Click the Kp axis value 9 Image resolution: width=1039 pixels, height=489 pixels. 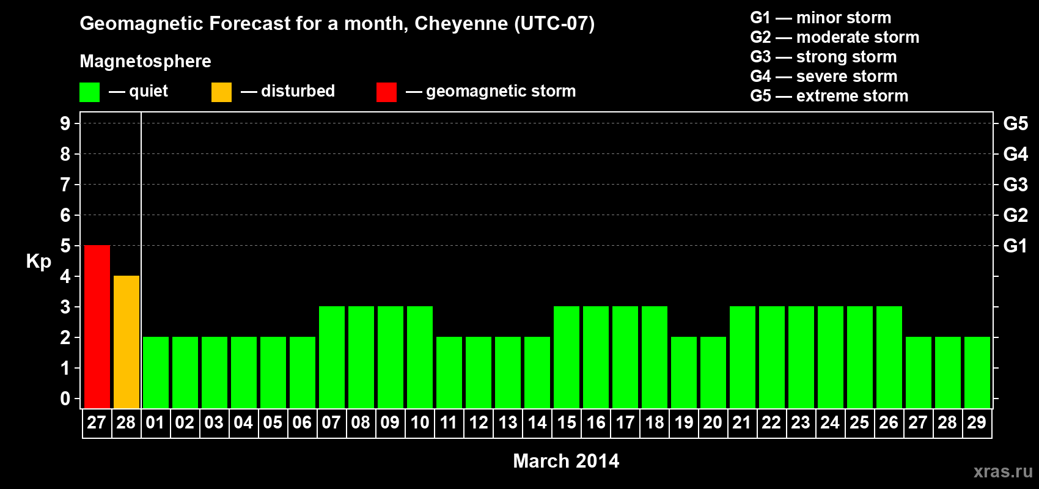(65, 123)
